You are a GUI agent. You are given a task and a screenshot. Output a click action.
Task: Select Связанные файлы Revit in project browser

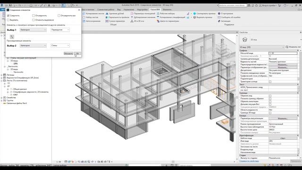17,103
